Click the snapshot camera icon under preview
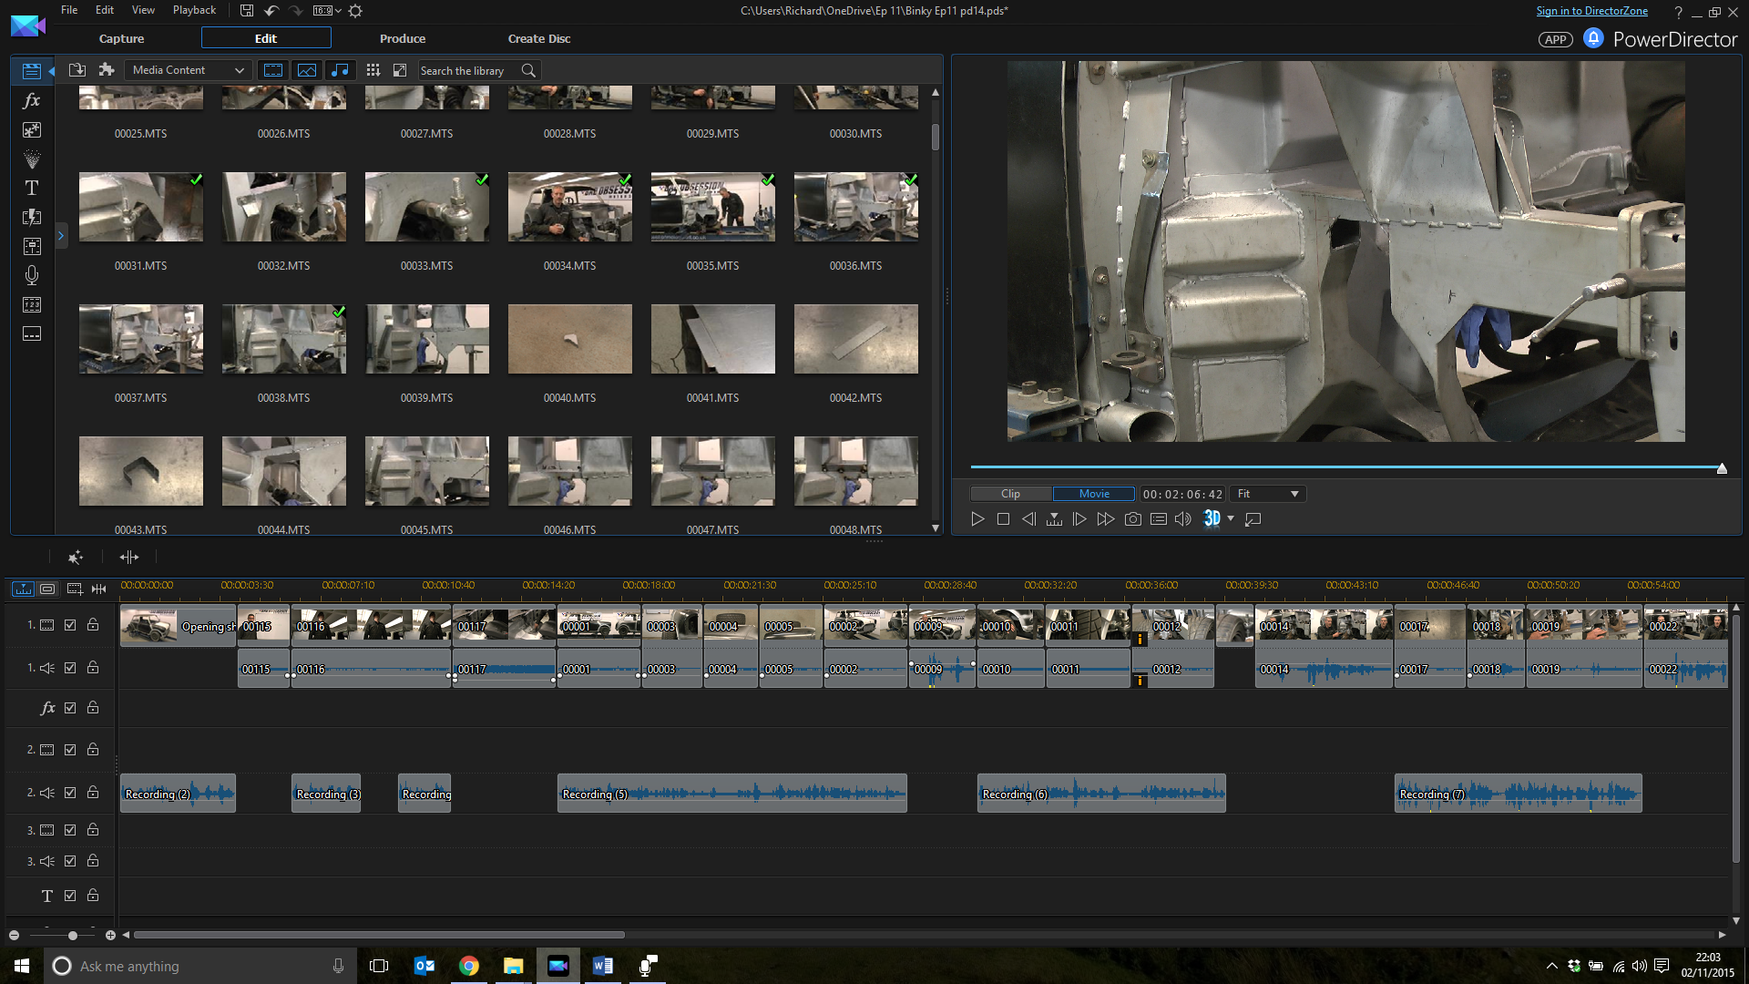The height and width of the screenshot is (984, 1749). [1132, 519]
